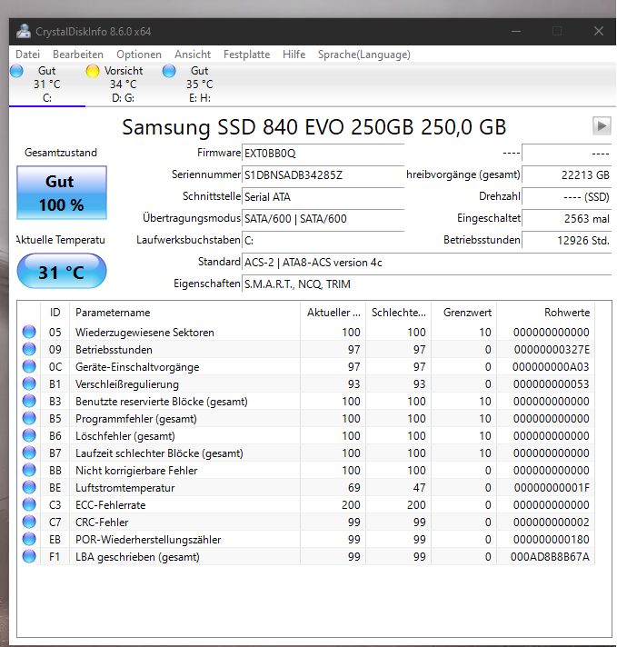Viewport: 617px width, 647px height.
Task: Click status orb of Verschleißregulierung row
Action: [29, 383]
